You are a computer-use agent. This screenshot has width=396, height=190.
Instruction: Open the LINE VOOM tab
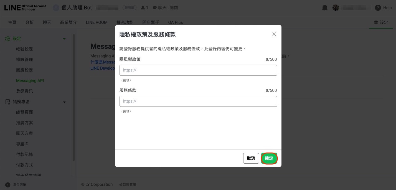coord(97,22)
